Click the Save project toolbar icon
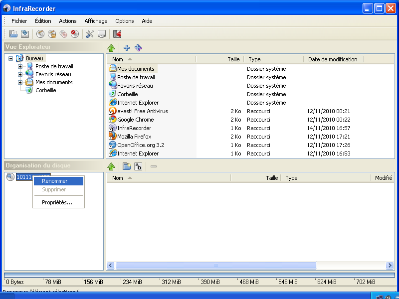399x299 pixels. click(x=24, y=34)
